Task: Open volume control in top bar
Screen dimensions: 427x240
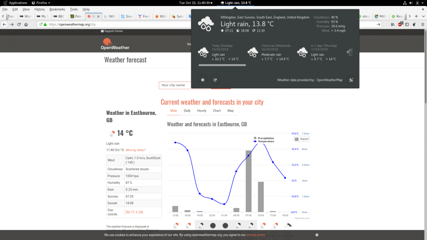Action: pyautogui.click(x=411, y=3)
